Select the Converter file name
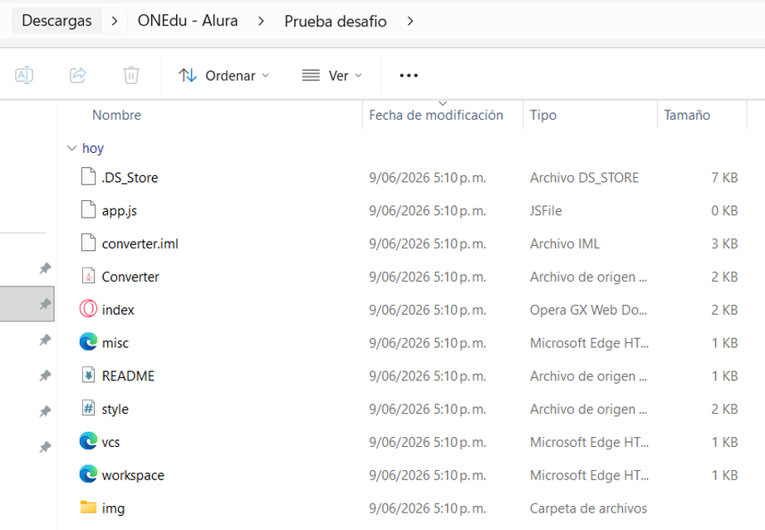This screenshot has width=765, height=530. coord(130,277)
